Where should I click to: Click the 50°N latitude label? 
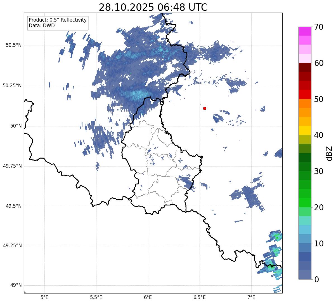coord(16,126)
